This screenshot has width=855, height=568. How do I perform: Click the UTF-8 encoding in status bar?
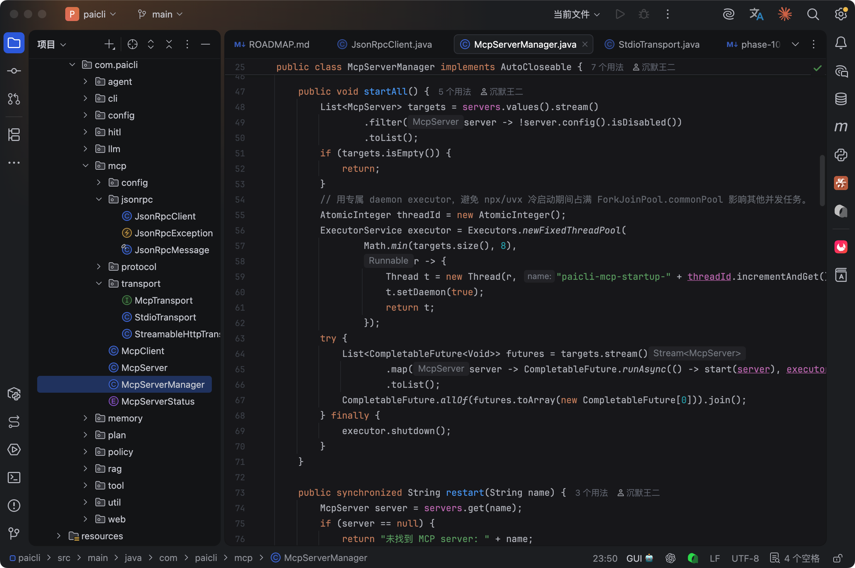[745, 558]
